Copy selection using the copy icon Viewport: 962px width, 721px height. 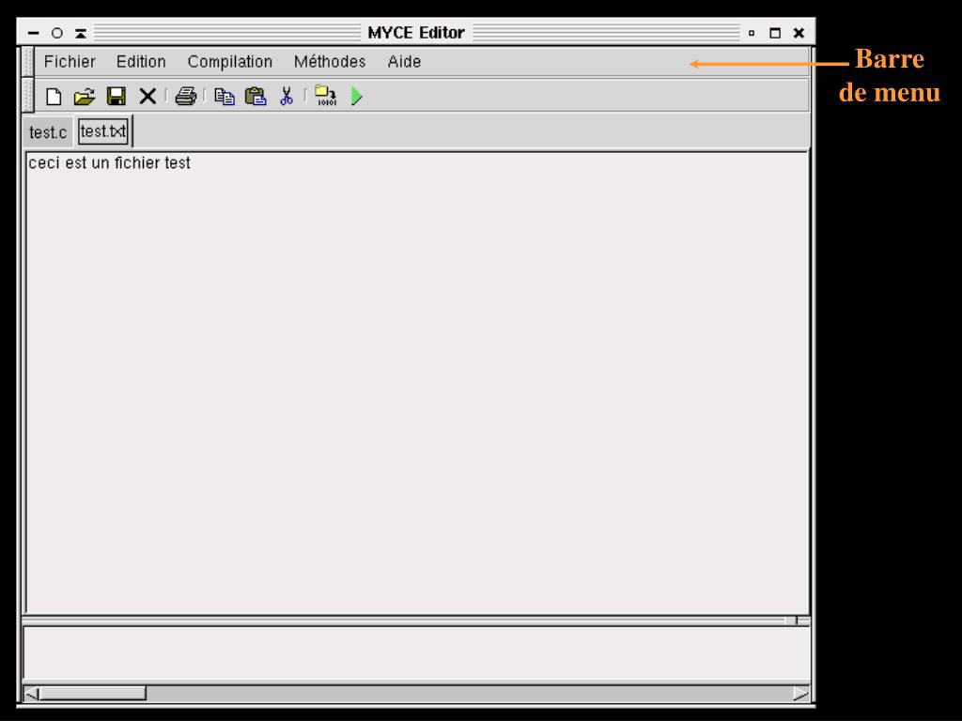coord(225,97)
